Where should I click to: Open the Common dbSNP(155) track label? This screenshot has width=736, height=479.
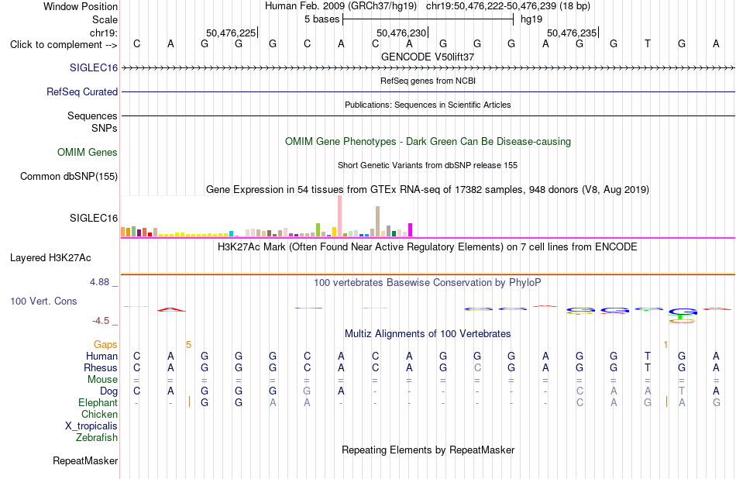click(69, 176)
